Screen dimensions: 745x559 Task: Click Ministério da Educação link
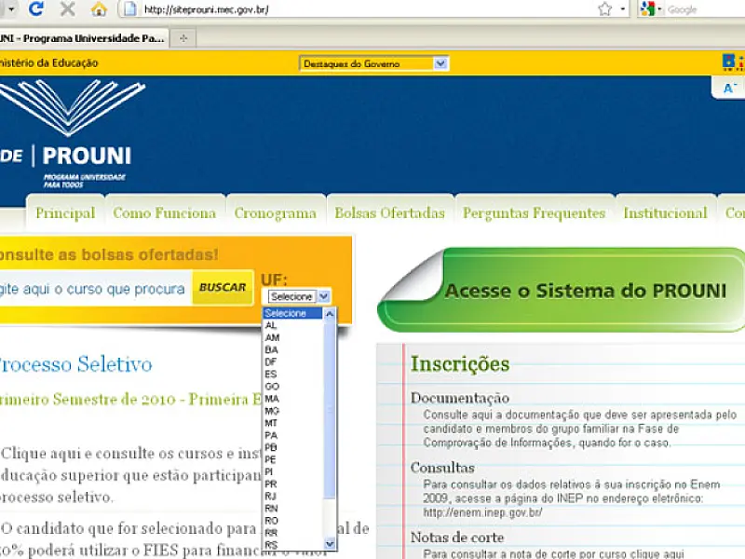click(x=49, y=62)
